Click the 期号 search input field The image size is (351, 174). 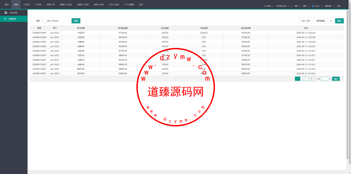point(58,21)
